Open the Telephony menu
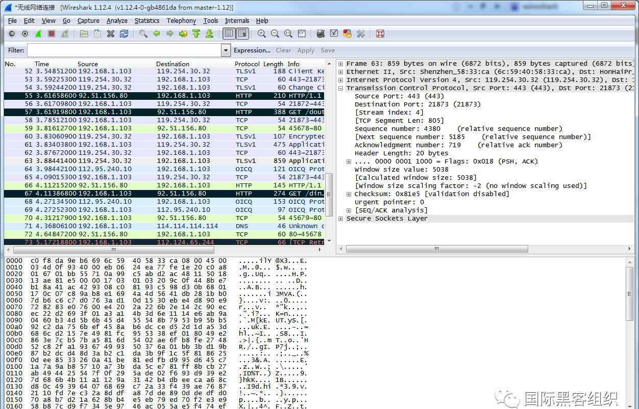 pos(181,21)
